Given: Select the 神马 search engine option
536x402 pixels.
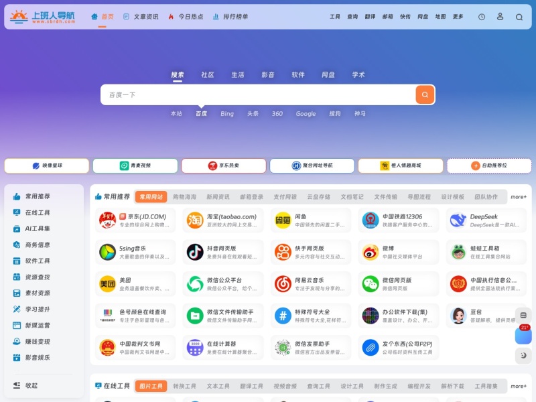Looking at the screenshot, I should pos(360,114).
